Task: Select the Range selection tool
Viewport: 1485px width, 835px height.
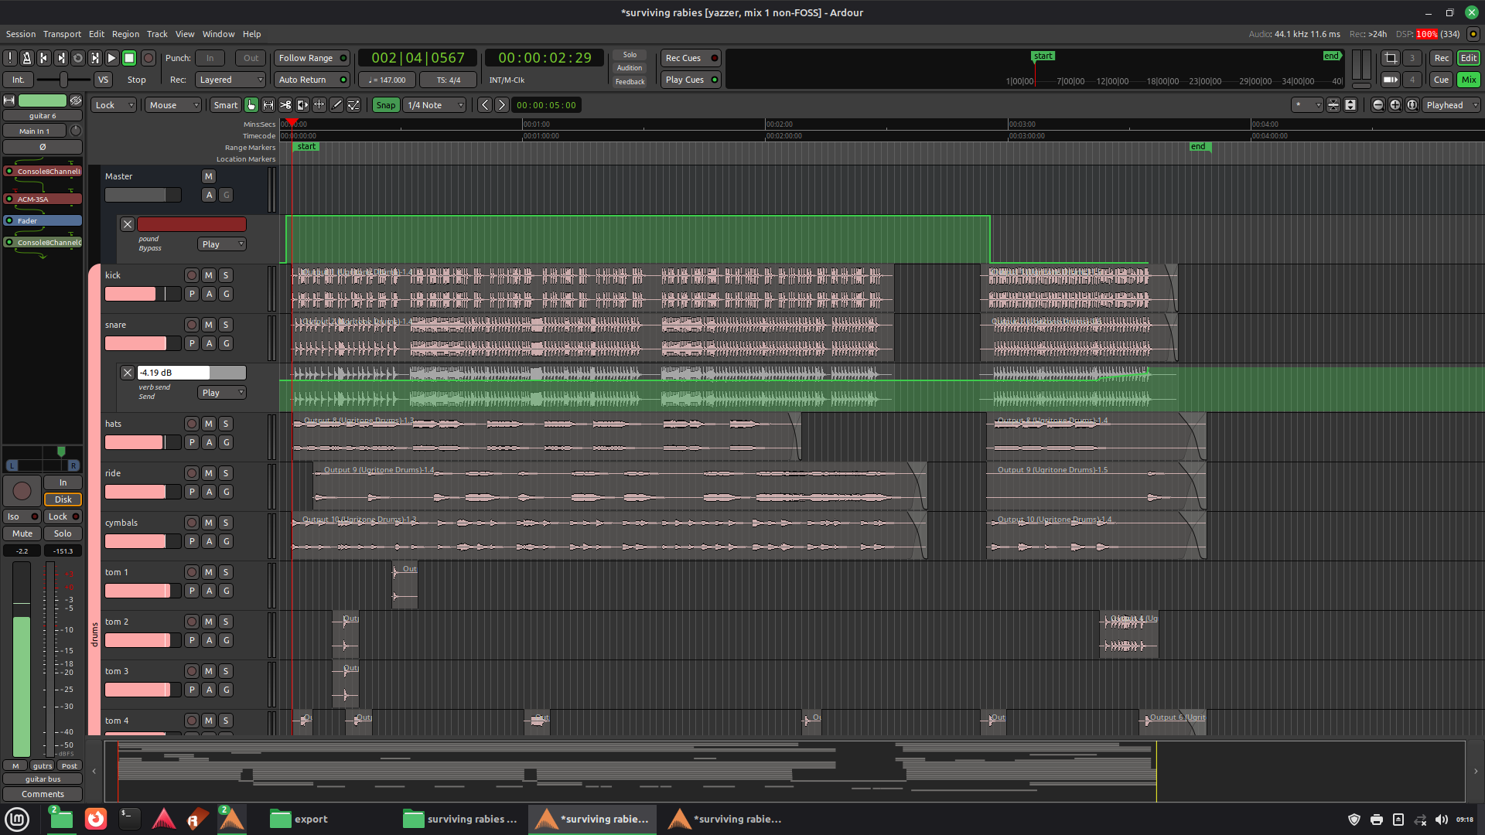Action: 268,105
